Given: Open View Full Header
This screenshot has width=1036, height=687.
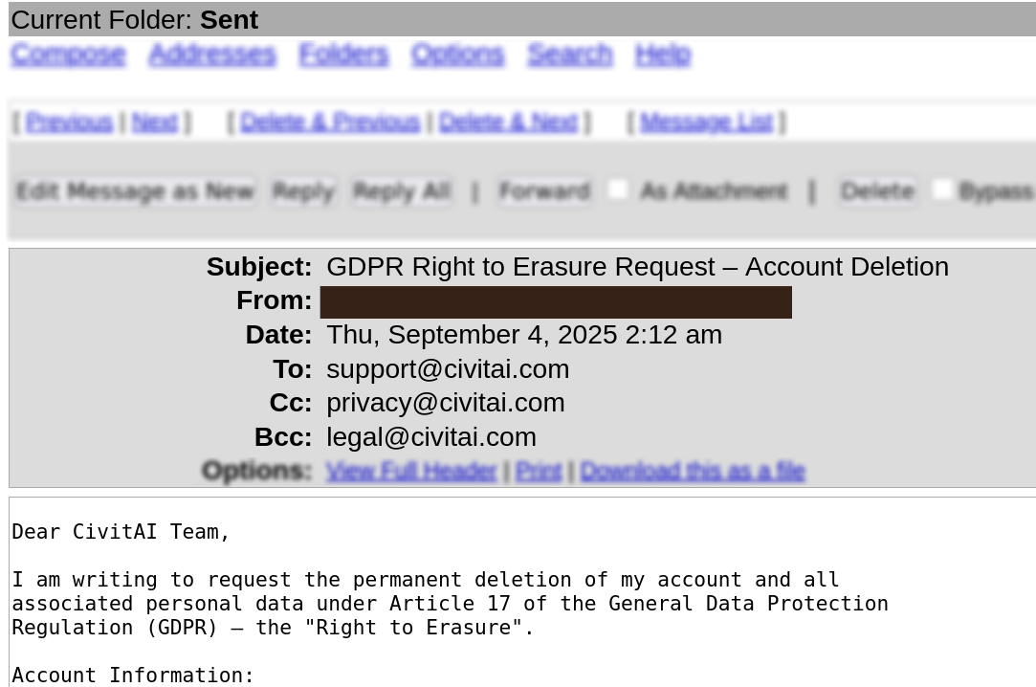Looking at the screenshot, I should (x=411, y=471).
